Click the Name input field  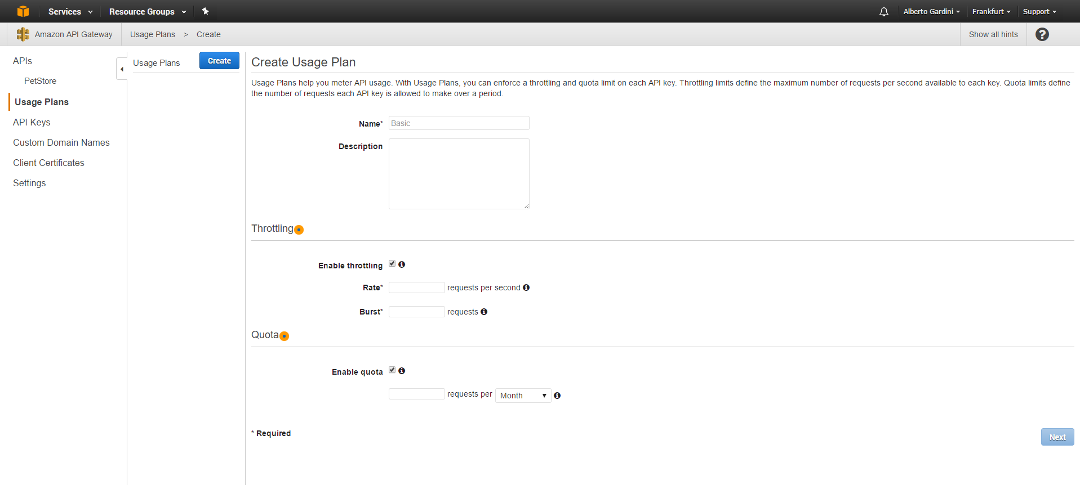459,123
